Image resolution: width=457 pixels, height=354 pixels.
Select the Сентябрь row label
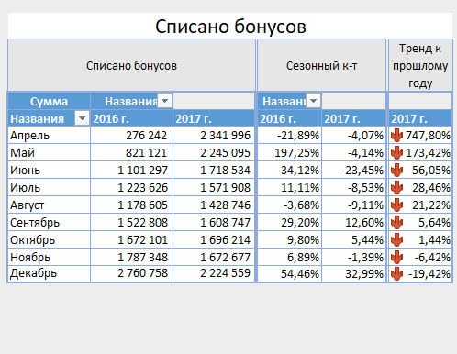[x=35, y=223]
